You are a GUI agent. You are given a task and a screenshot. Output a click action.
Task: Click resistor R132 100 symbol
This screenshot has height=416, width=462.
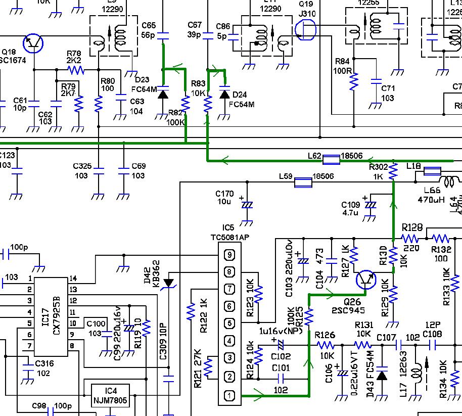click(441, 239)
